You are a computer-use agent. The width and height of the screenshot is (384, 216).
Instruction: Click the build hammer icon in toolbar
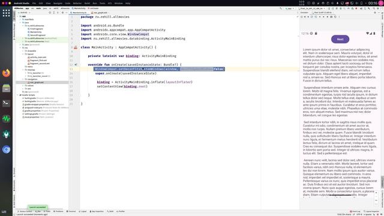[281, 8]
